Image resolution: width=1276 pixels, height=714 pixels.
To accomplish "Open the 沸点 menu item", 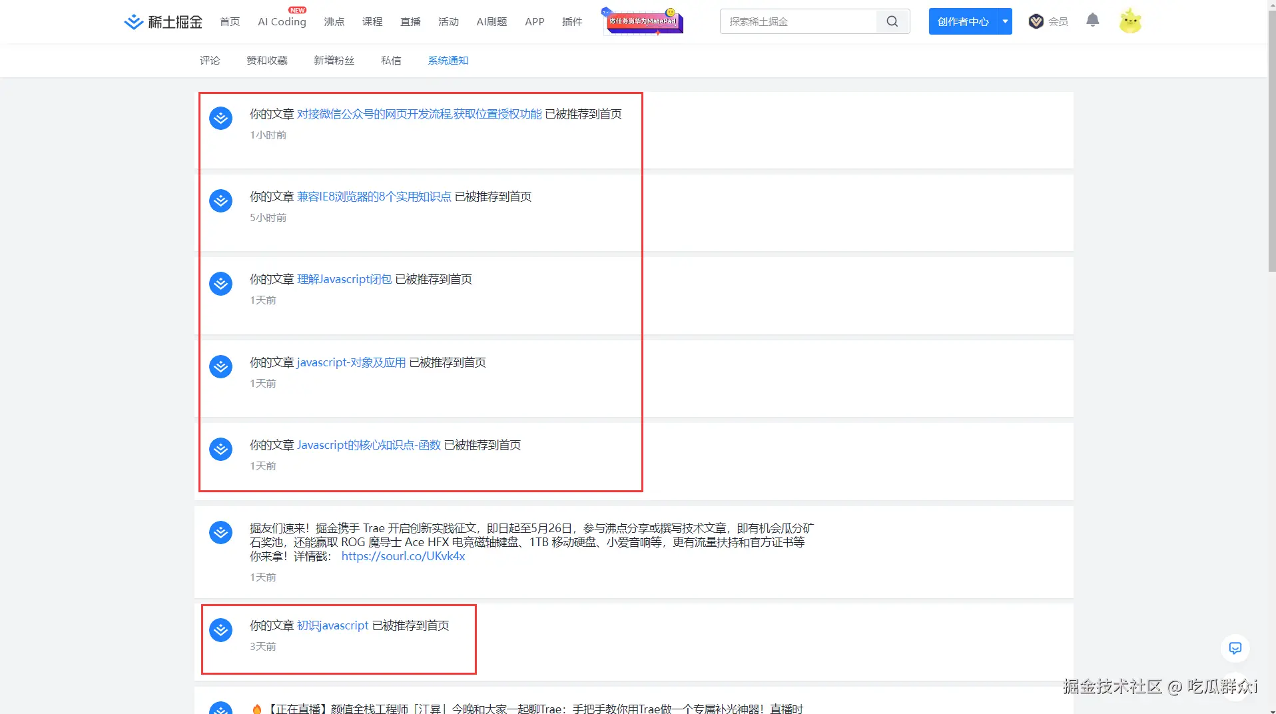I will point(334,21).
